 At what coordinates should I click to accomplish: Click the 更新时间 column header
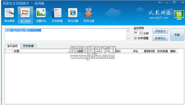tap(149, 51)
